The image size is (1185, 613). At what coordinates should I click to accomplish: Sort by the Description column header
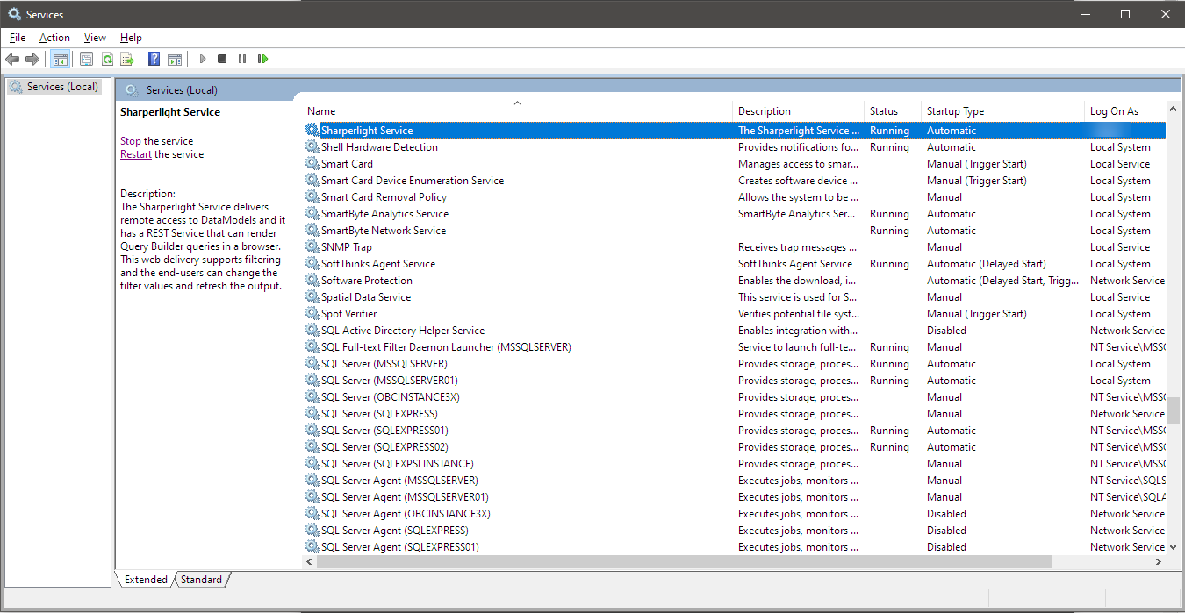(798, 110)
